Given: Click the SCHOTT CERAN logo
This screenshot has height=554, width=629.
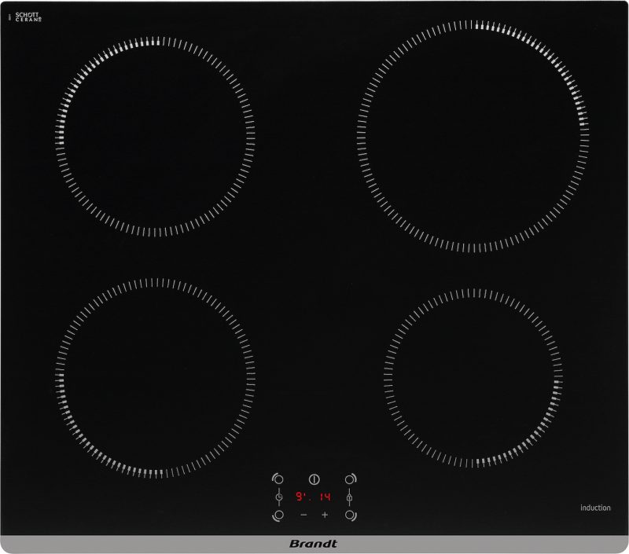Looking at the screenshot, I should pos(28,17).
